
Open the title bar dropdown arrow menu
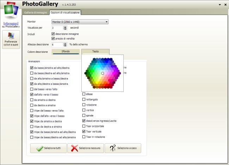(220, 5)
